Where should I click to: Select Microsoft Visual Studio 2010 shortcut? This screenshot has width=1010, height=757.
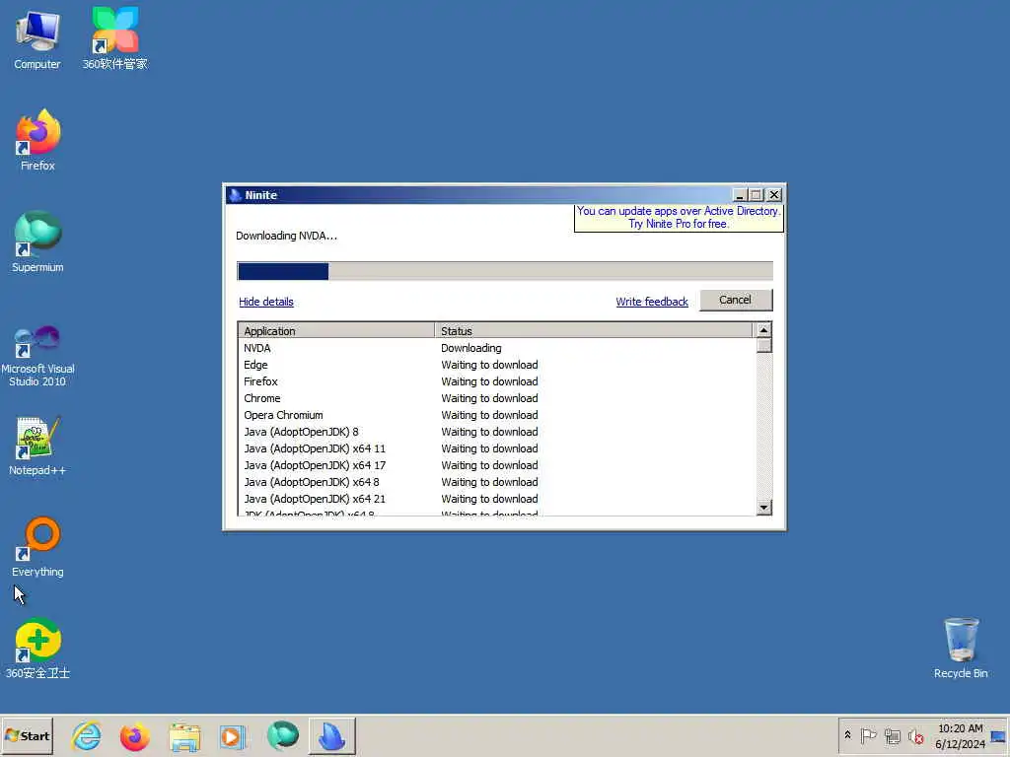click(37, 356)
